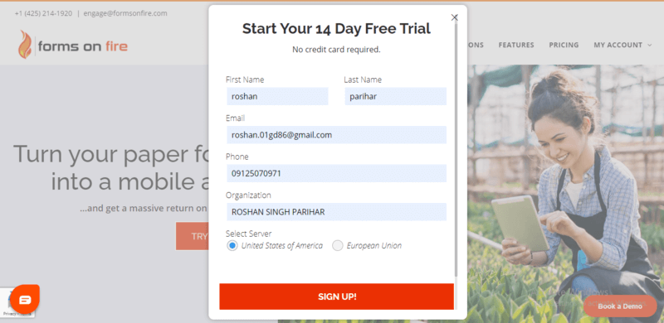This screenshot has height=323, width=664.
Task: Click the Phone number input field
Action: pyautogui.click(x=337, y=173)
